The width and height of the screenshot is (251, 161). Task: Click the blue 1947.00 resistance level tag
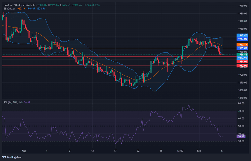pos(242,39)
